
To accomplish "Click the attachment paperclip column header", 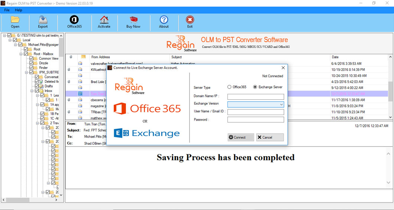I will point(71,57).
